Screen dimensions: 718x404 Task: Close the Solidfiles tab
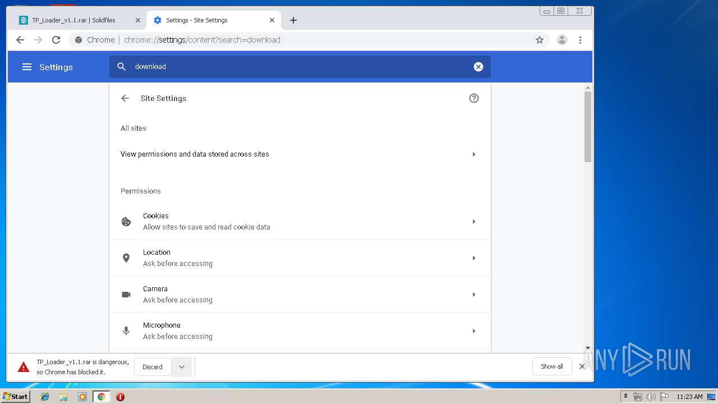tap(138, 20)
